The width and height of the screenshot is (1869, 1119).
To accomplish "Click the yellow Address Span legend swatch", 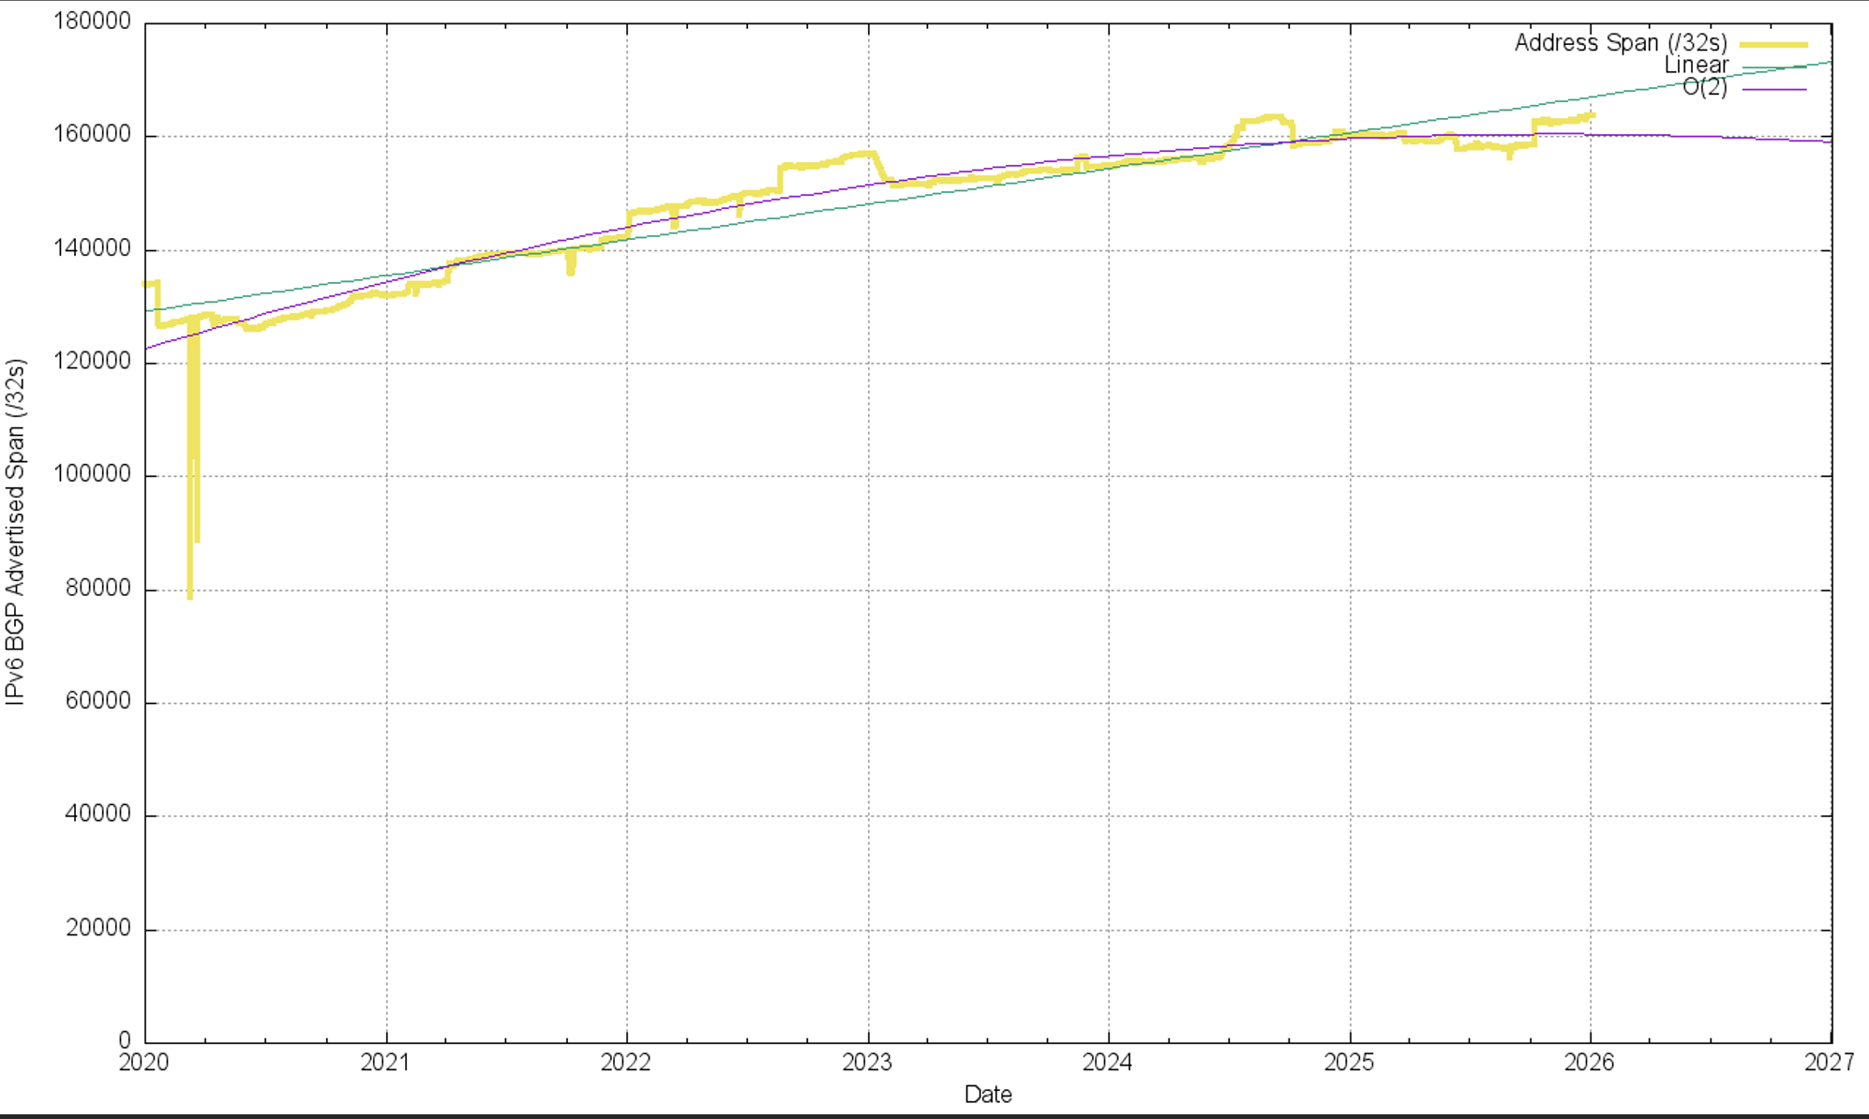I will (x=1773, y=44).
